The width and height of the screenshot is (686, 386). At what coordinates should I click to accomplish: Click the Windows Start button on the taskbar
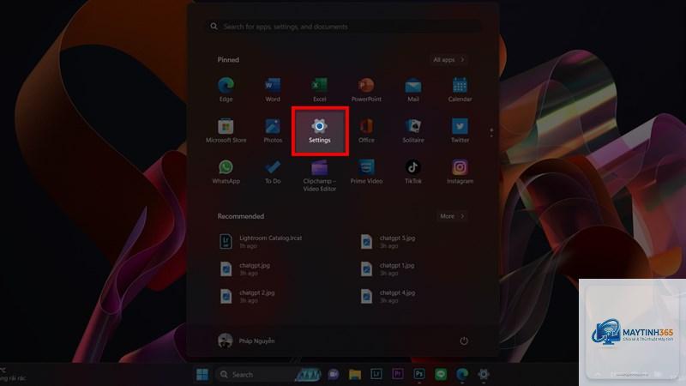pos(202,374)
